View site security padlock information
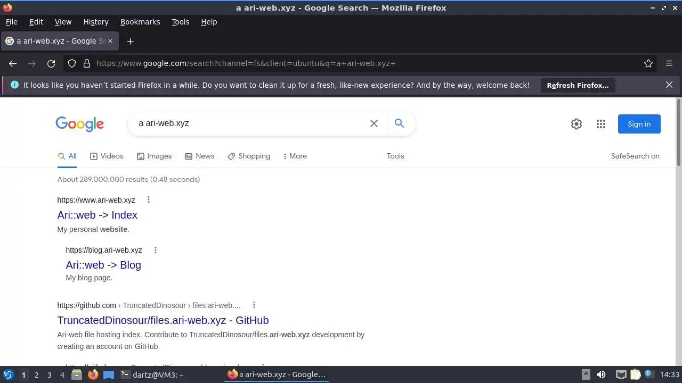Image resolution: width=682 pixels, height=383 pixels. click(x=87, y=63)
